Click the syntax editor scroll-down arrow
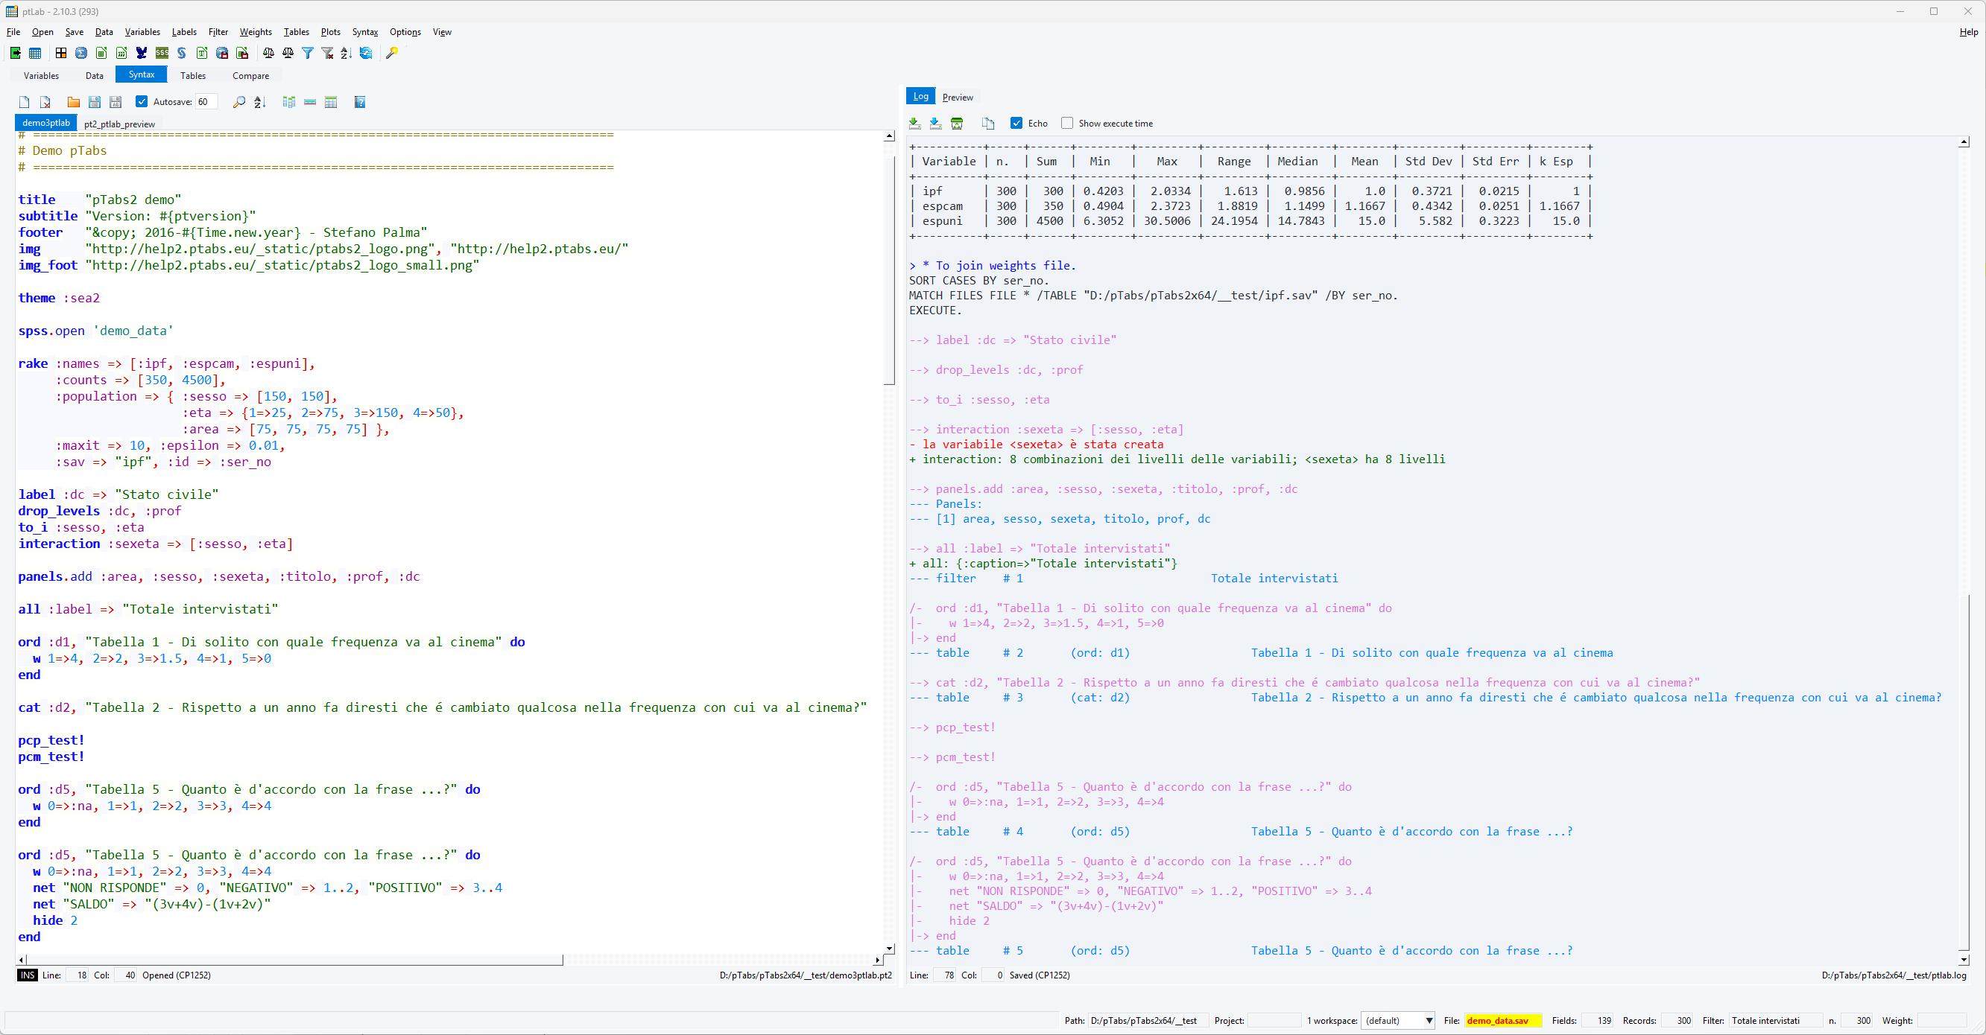This screenshot has height=1035, width=1986. click(x=889, y=949)
